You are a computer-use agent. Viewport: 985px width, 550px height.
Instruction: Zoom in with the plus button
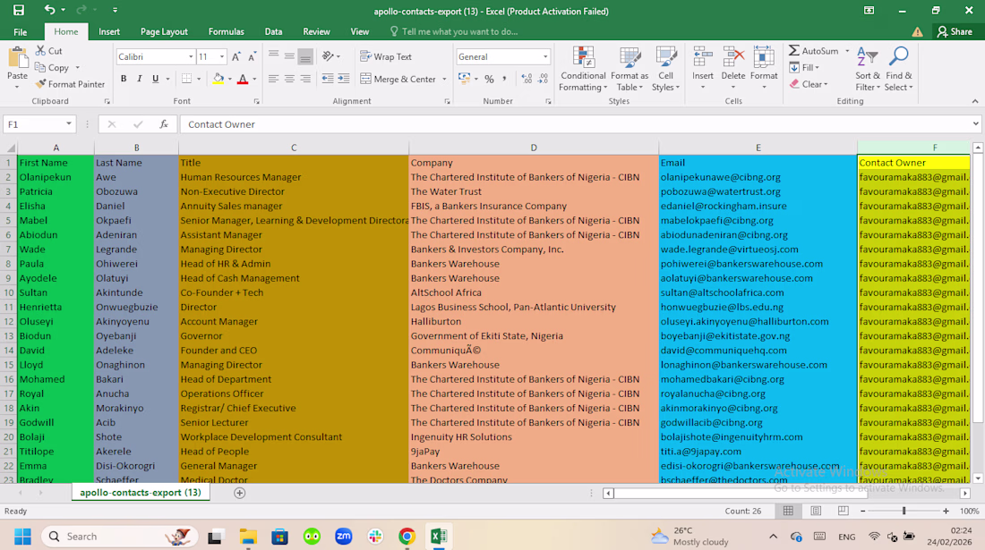(946, 512)
